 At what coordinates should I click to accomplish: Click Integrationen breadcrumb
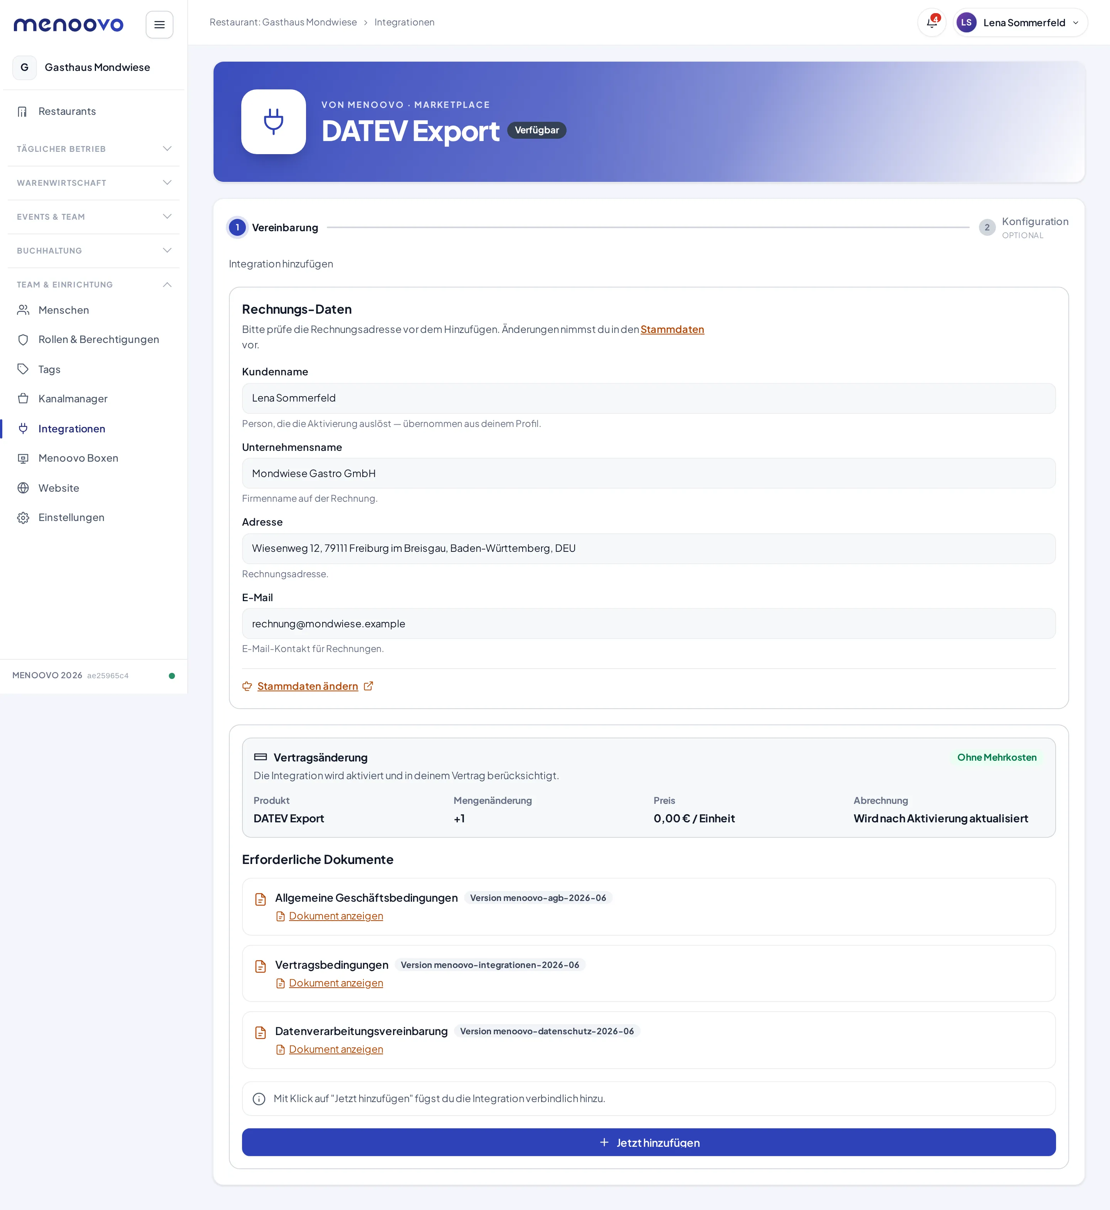(404, 22)
